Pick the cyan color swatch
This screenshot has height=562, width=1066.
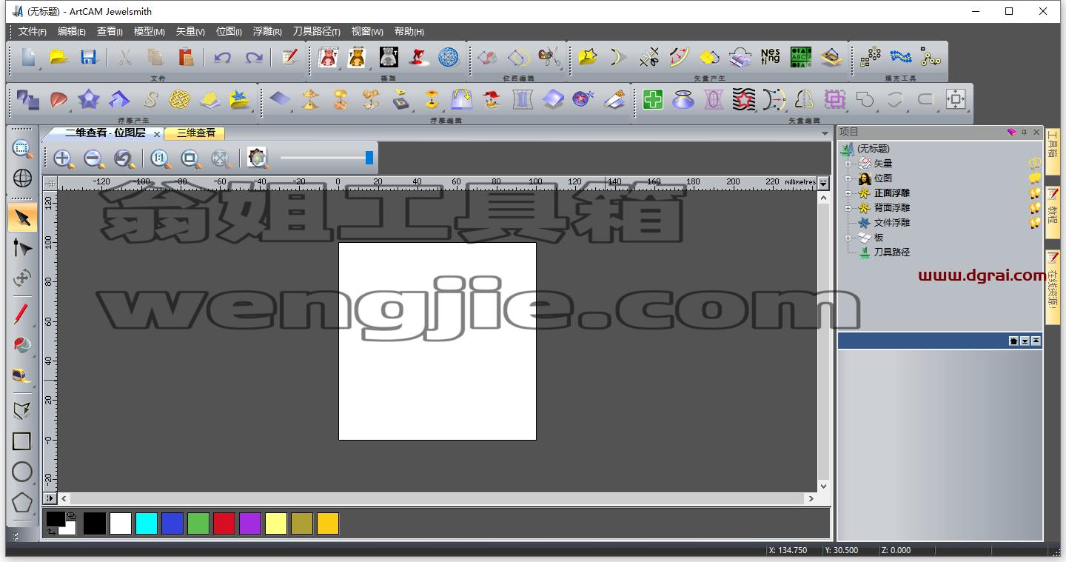[147, 523]
